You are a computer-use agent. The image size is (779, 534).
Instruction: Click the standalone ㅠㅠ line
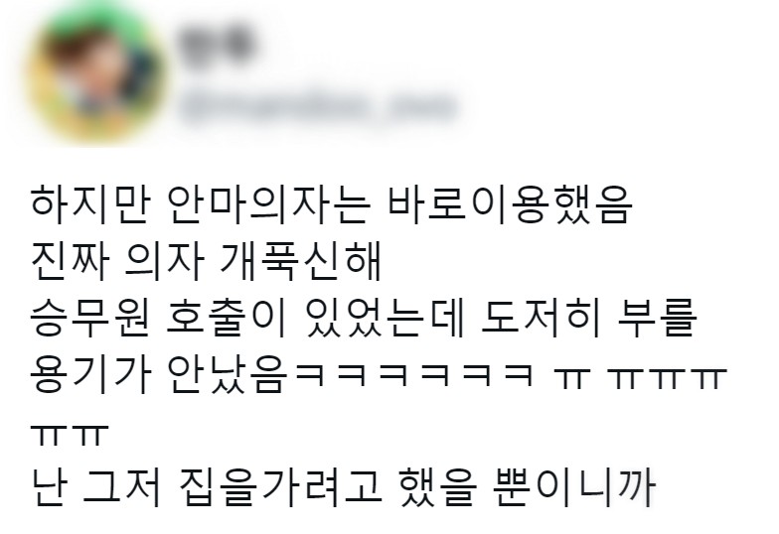(x=70, y=435)
